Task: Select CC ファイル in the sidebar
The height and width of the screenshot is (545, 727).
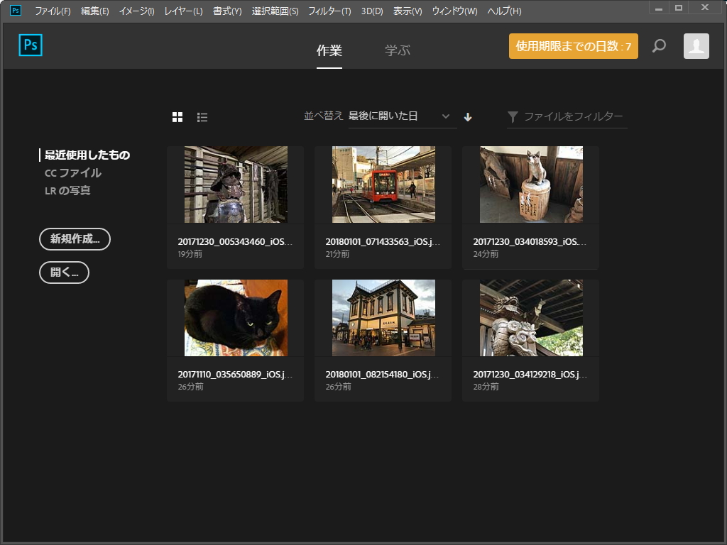Action: point(72,172)
